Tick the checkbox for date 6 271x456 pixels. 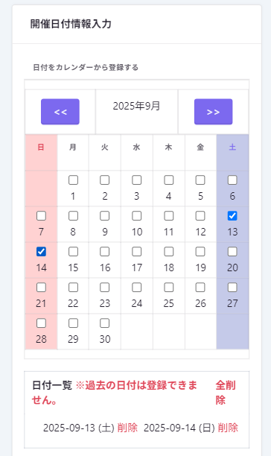[x=232, y=180]
